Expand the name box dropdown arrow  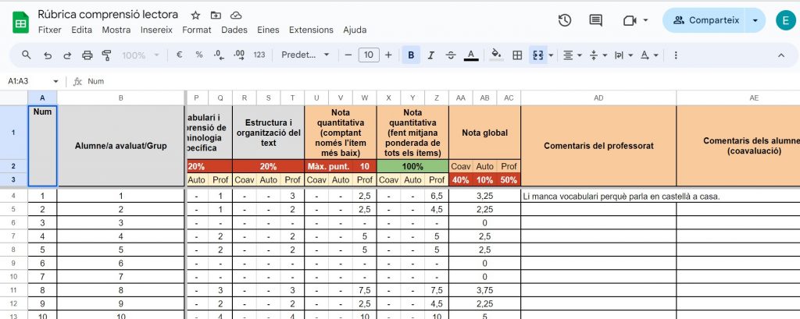point(56,81)
